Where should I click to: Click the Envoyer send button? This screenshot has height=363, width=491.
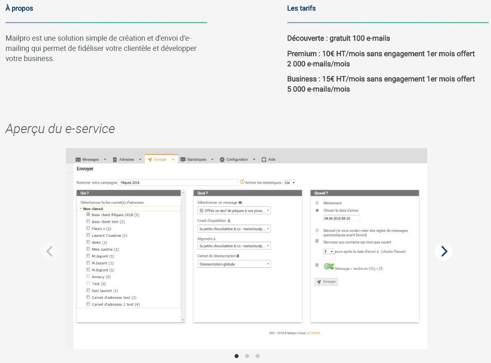click(x=326, y=282)
